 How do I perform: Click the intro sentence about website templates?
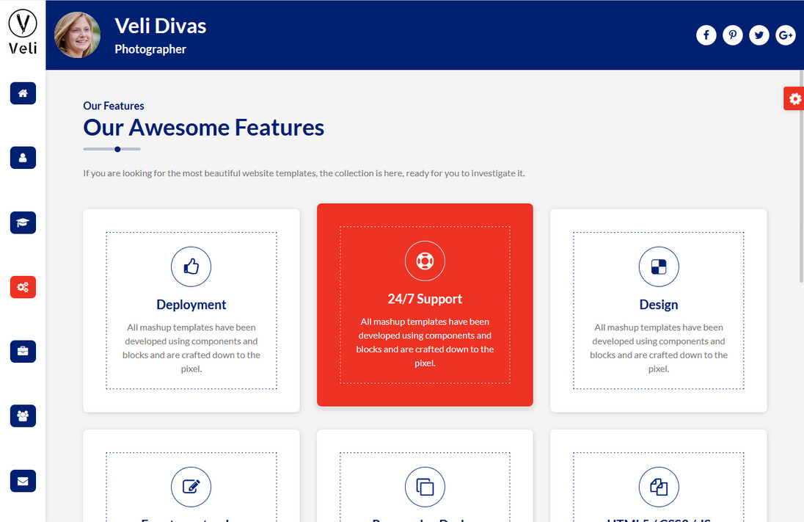click(304, 173)
